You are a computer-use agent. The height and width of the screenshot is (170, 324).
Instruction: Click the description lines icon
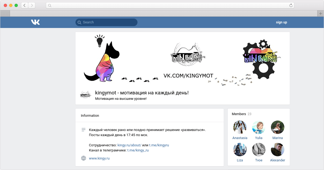[84, 130]
